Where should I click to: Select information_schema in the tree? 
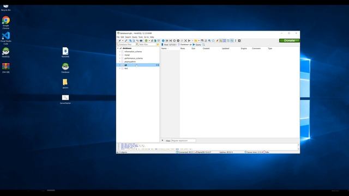tap(133, 52)
